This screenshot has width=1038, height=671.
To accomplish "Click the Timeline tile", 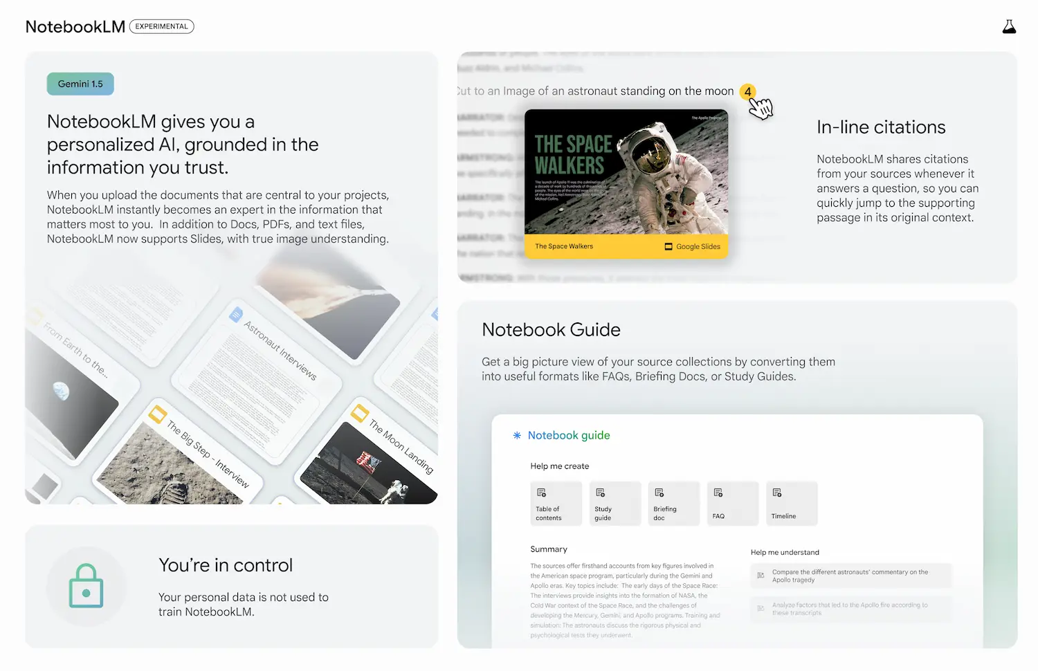I will [792, 504].
